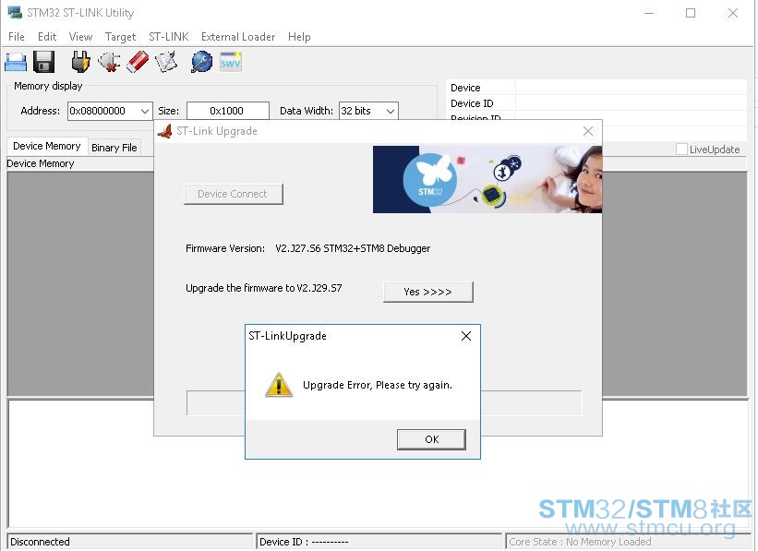The width and height of the screenshot is (758, 551).
Task: Click the ST-Link Upgrade butterfly title icon
Action: pyautogui.click(x=165, y=131)
